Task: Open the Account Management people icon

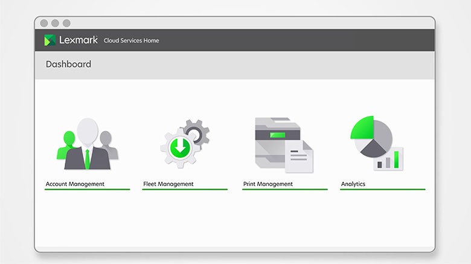Action: pos(88,144)
